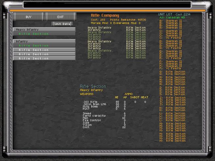The width and height of the screenshot is (215, 161).
Task: Select the last Rifle Section under Infantry
Action: click(44, 58)
